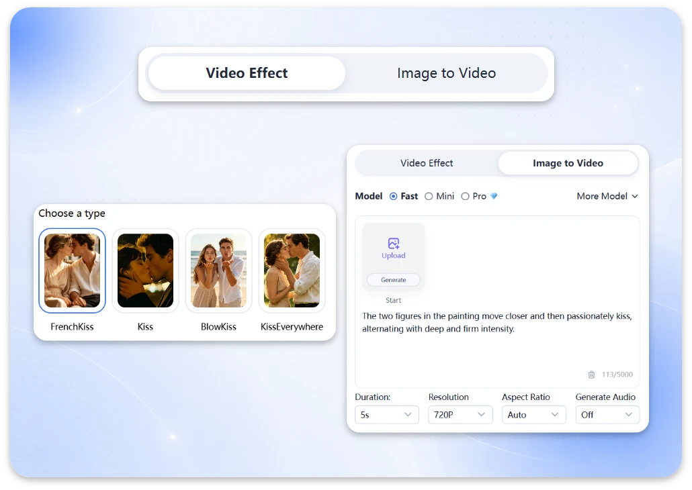The width and height of the screenshot is (692, 490).
Task: Select Video Effect tab in the settings panel
Action: (x=427, y=163)
